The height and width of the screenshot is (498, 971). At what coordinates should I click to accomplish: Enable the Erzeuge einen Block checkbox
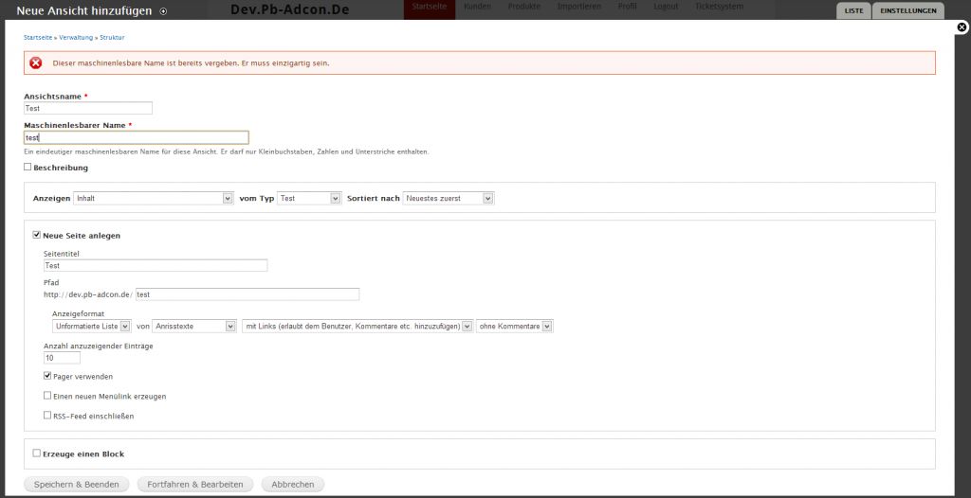pyautogui.click(x=37, y=454)
